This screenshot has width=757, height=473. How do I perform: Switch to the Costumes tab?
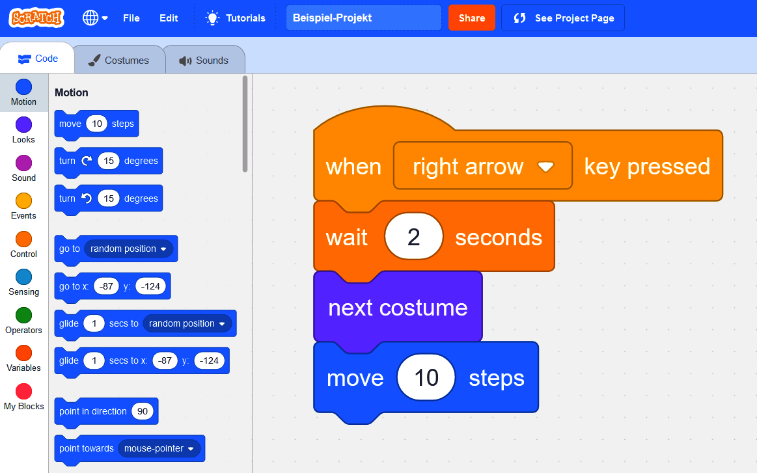tap(119, 59)
